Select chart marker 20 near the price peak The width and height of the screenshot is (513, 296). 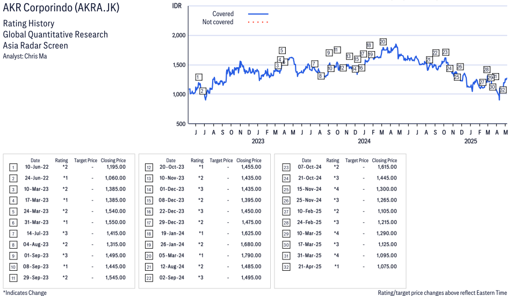tap(383, 42)
